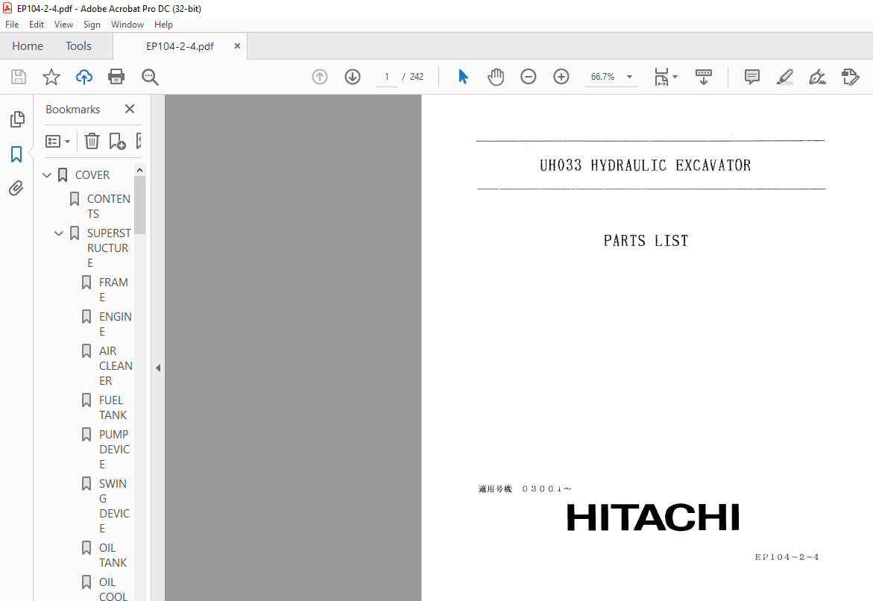Image resolution: width=873 pixels, height=601 pixels.
Task: Click the bookmarks panel scrollbar thumb
Action: coord(139,205)
